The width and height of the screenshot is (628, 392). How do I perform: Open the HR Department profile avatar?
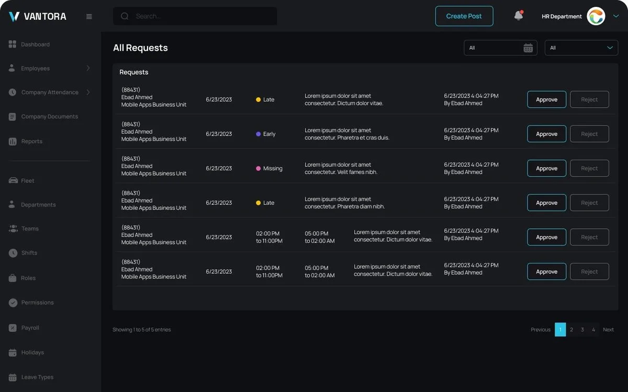(x=596, y=16)
